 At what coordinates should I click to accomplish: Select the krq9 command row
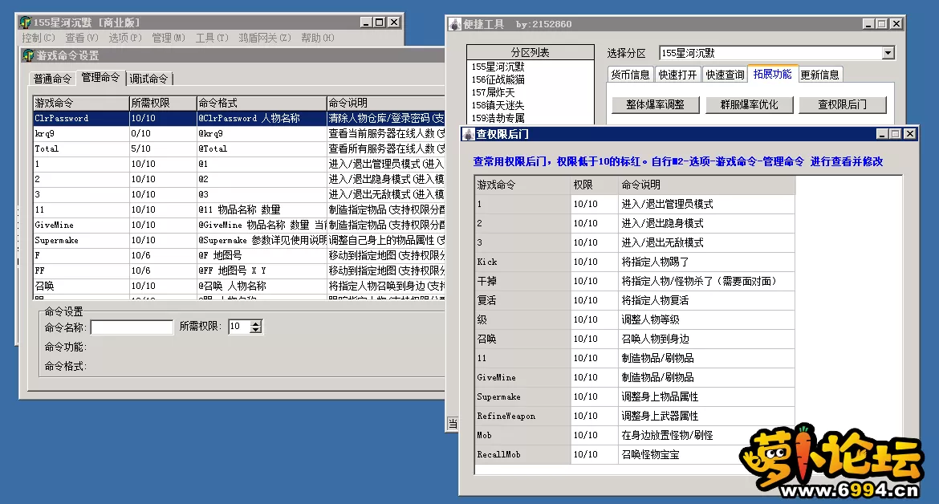[x=239, y=133]
